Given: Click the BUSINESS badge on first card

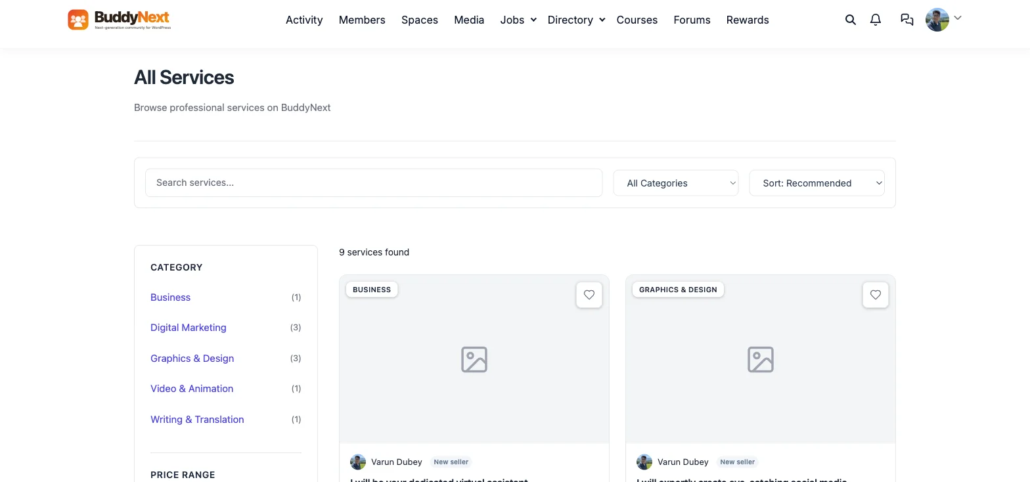Looking at the screenshot, I should pos(372,290).
